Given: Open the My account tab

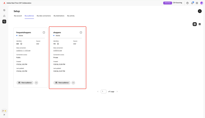Looking at the screenshot, I should coord(18,16).
